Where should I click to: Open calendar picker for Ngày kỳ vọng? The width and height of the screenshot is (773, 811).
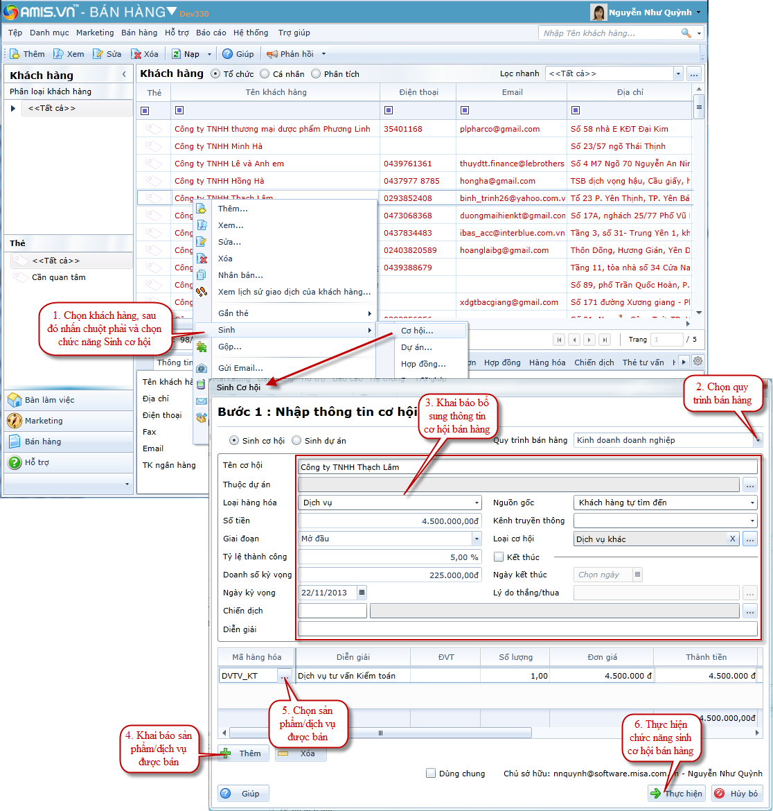pyautogui.click(x=362, y=593)
